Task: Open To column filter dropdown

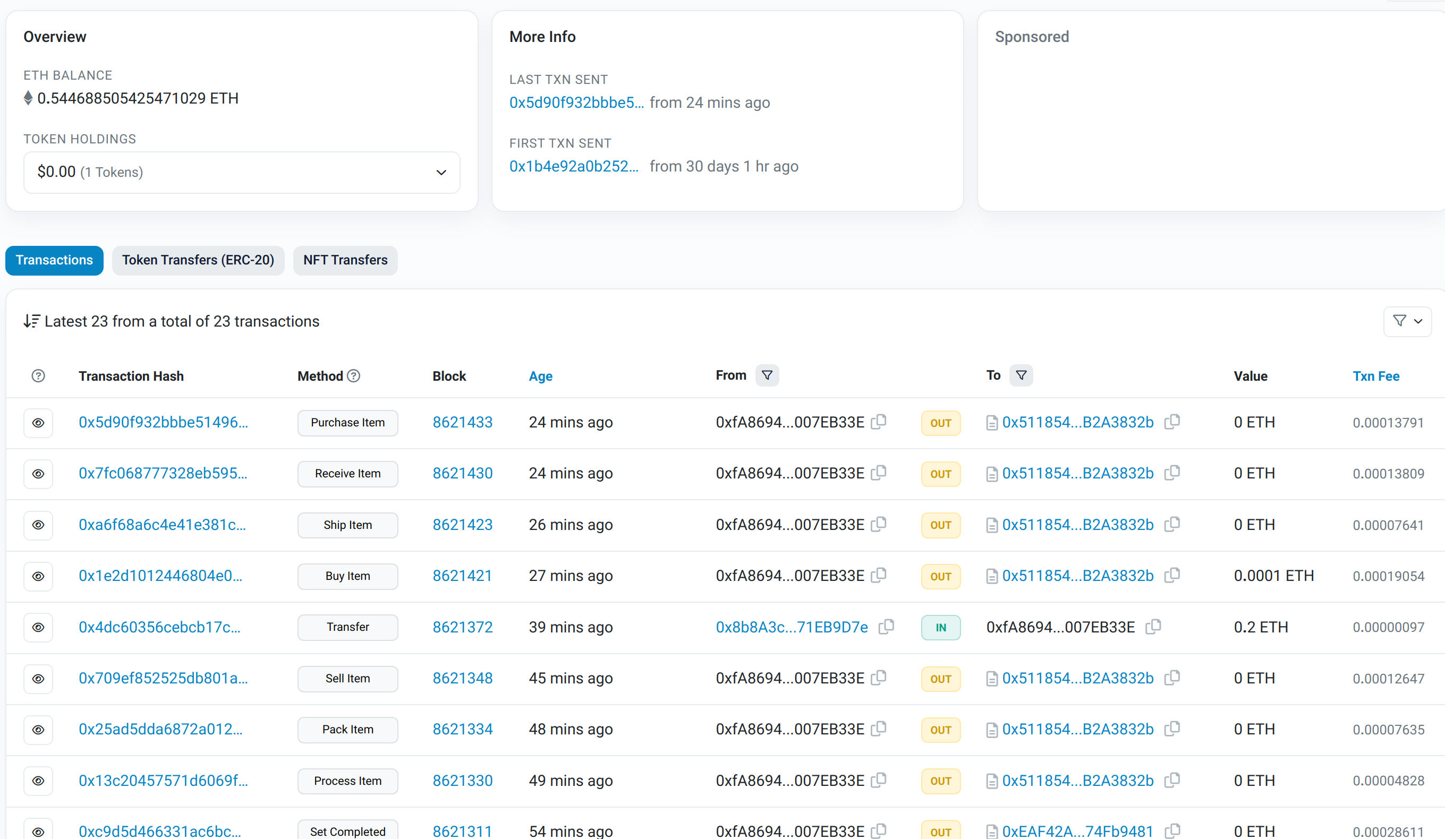Action: click(x=1021, y=375)
